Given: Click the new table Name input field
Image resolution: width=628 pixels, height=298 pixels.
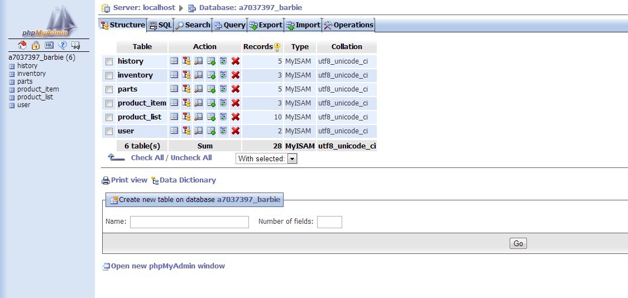Looking at the screenshot, I should click(x=189, y=222).
